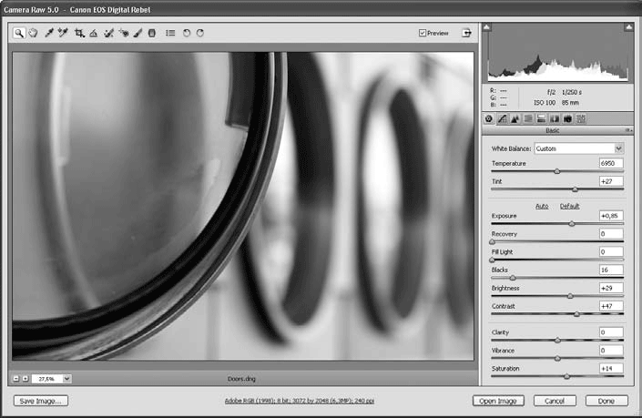Viewport: 642px width, 418px height.
Task: Toggle the Preview checkbox
Action: (423, 33)
